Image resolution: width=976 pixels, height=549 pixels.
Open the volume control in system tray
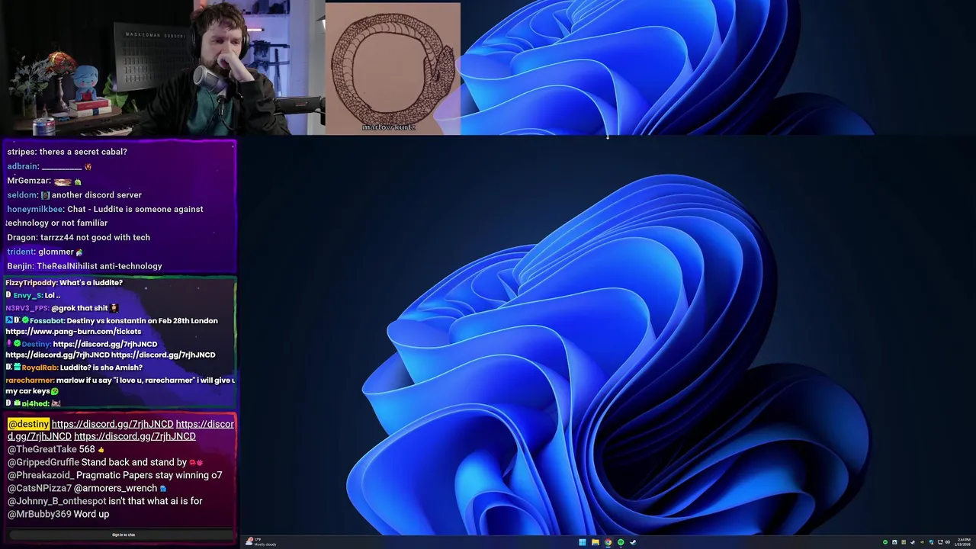click(x=948, y=542)
